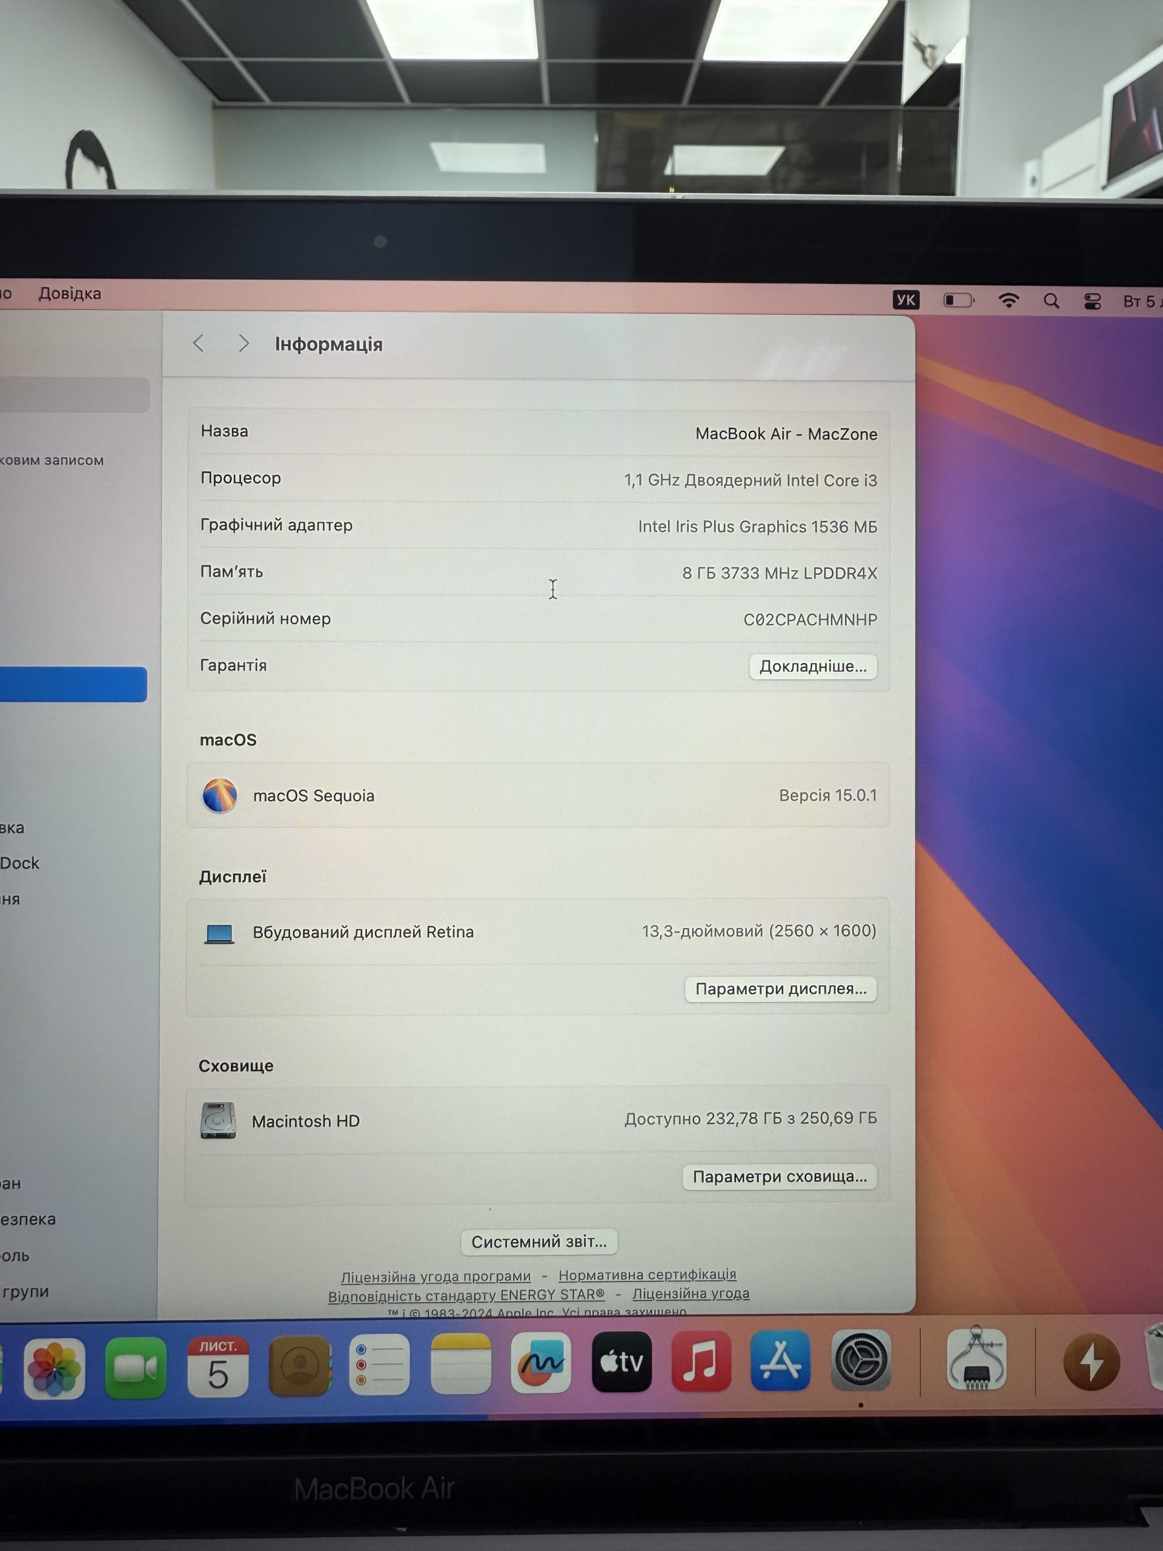Screen dimensions: 1163x1551
Task: Open the Photos app in the Dock
Action: click(x=54, y=1368)
